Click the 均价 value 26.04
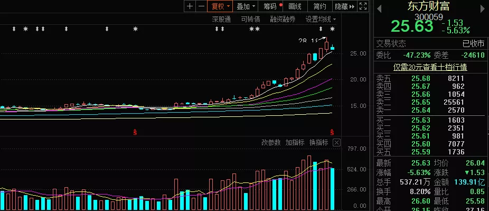 [475, 163]
